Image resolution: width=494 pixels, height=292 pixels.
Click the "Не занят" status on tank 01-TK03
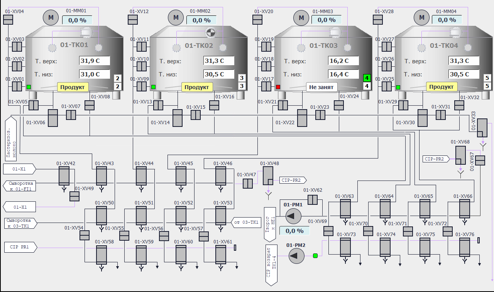click(322, 87)
